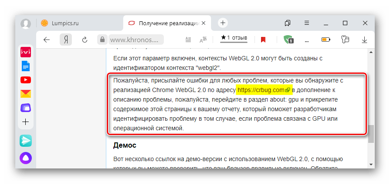Toggle the red bookmark icon
390x188 pixels.
coord(263,40)
